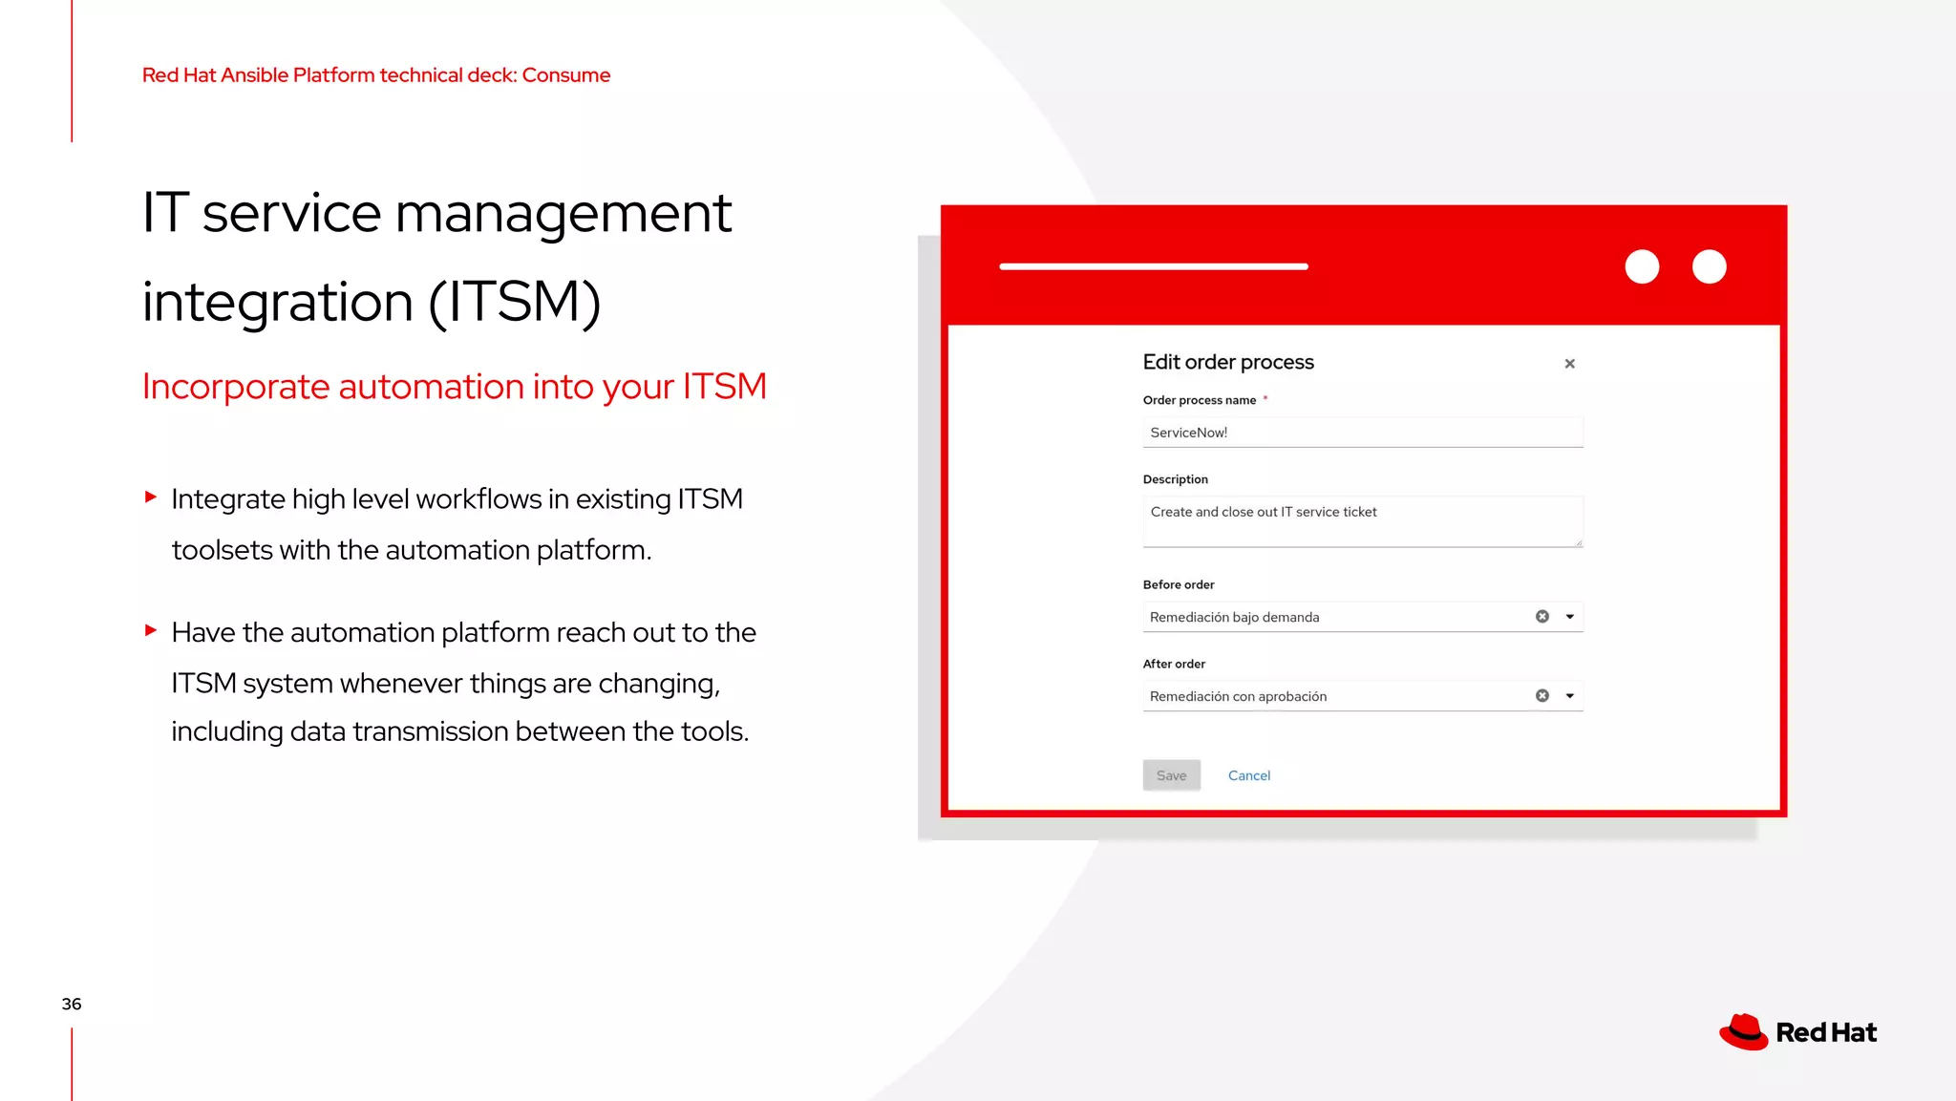Click the Order process name field
1956x1101 pixels.
click(x=1362, y=433)
